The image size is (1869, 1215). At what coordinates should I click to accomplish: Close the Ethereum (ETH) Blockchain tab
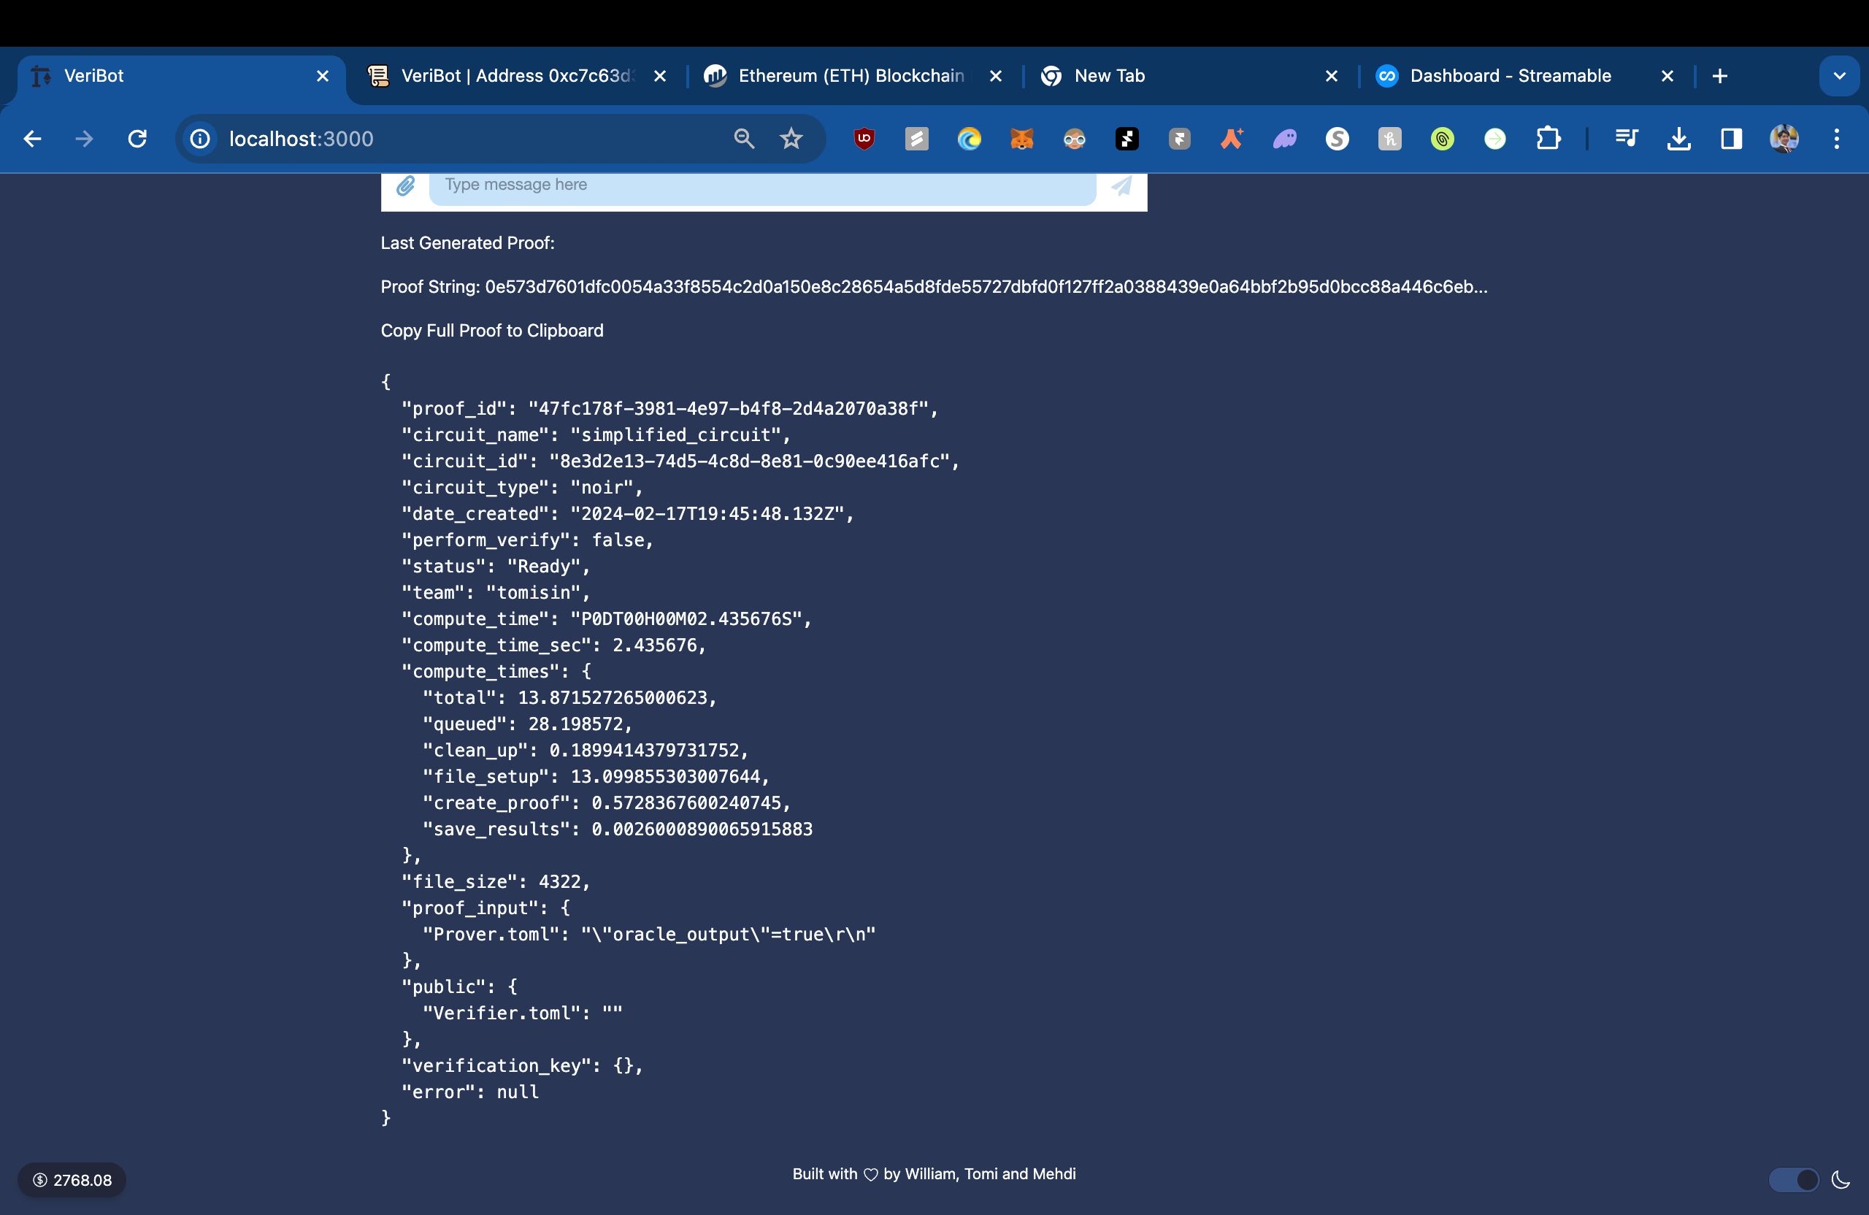995,76
